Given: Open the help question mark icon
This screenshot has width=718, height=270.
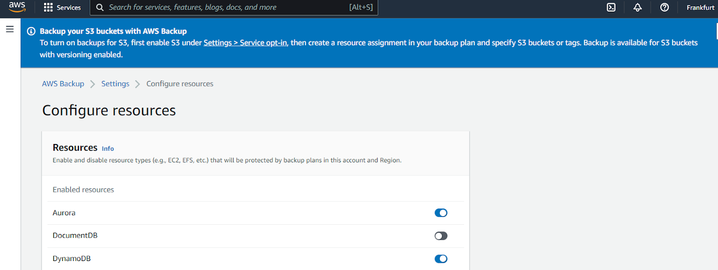Looking at the screenshot, I should coord(664,8).
